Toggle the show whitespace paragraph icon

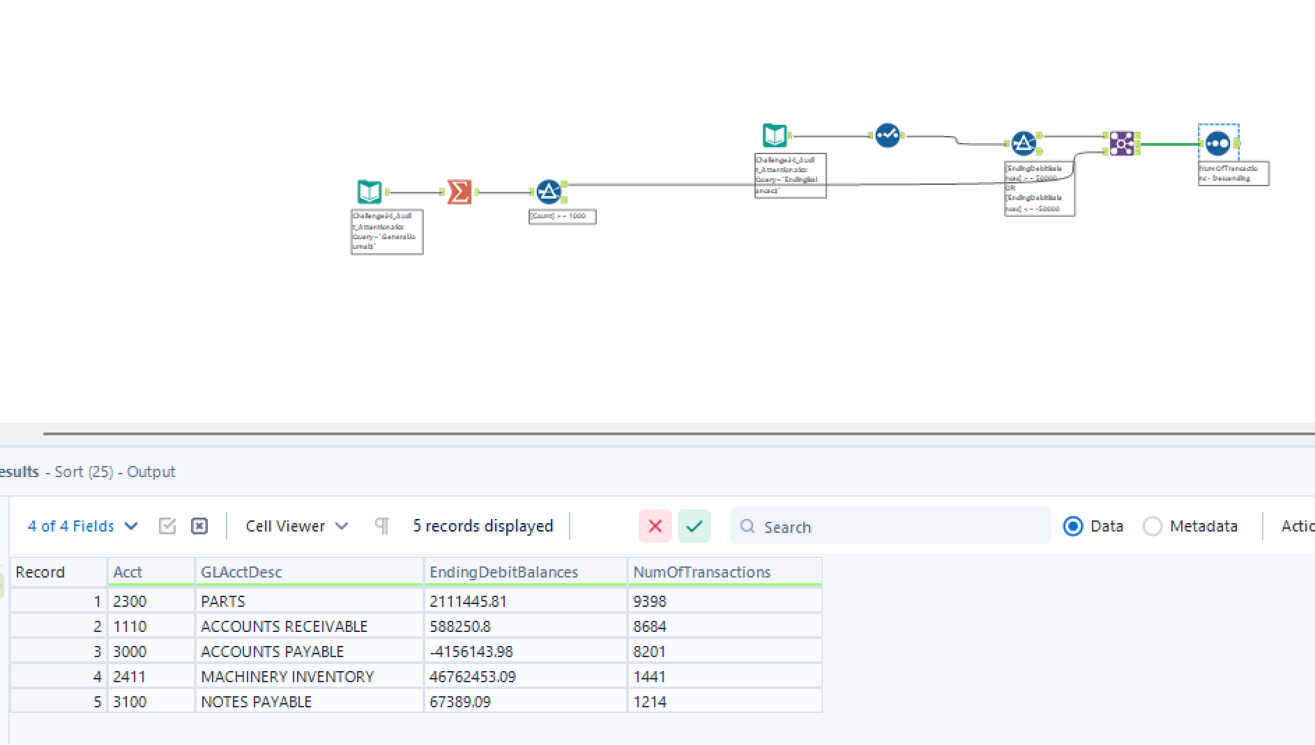coord(382,526)
